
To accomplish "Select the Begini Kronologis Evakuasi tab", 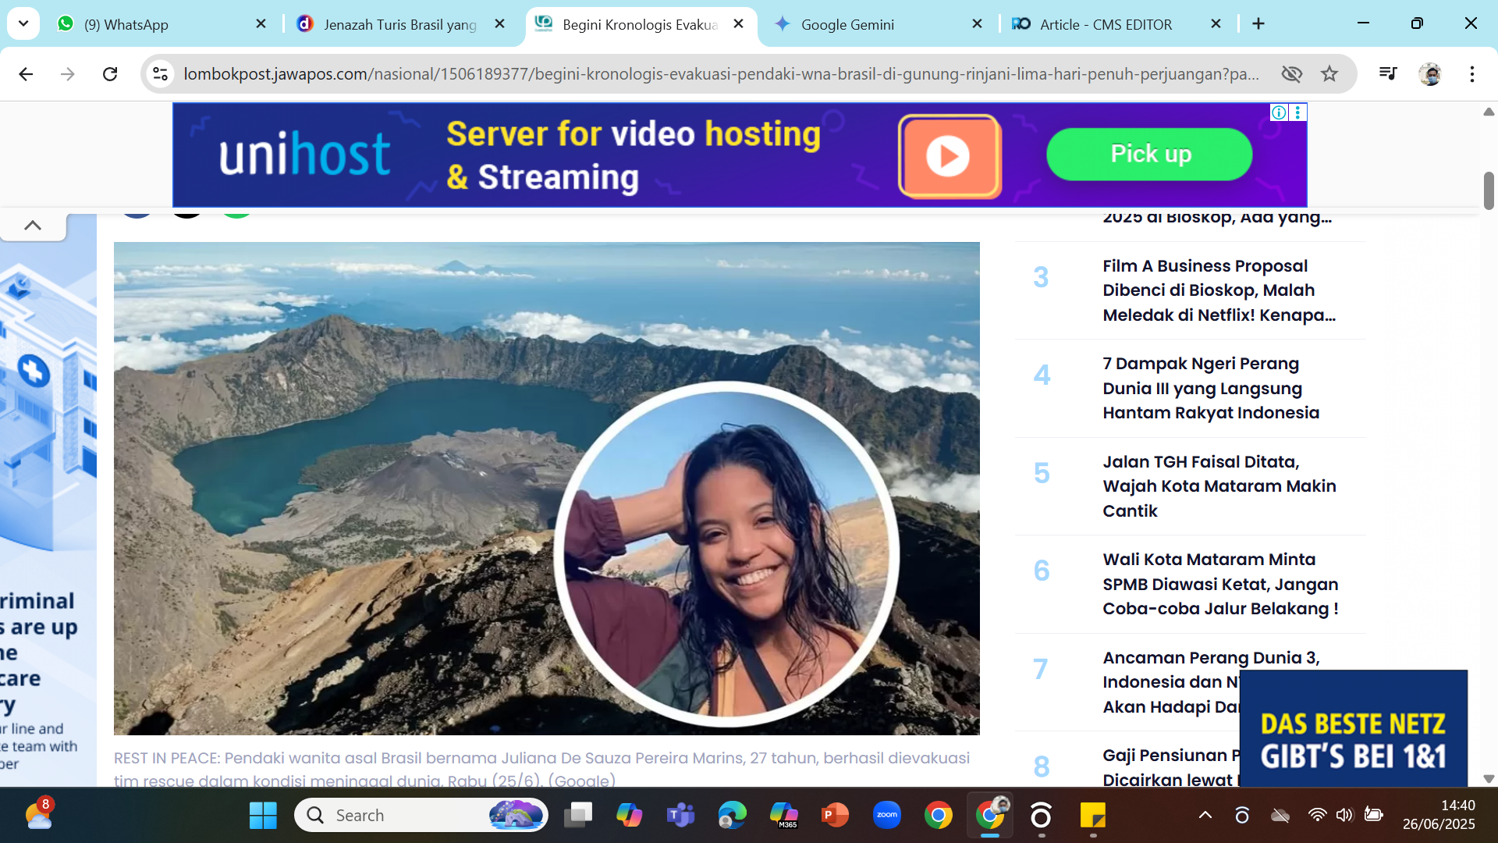I will point(640,24).
